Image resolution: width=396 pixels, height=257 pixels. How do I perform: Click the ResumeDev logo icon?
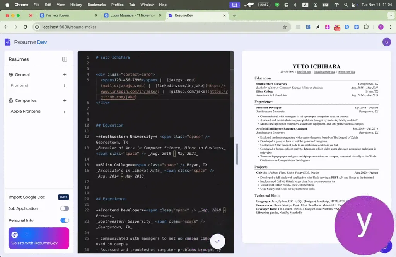pyautogui.click(x=8, y=42)
